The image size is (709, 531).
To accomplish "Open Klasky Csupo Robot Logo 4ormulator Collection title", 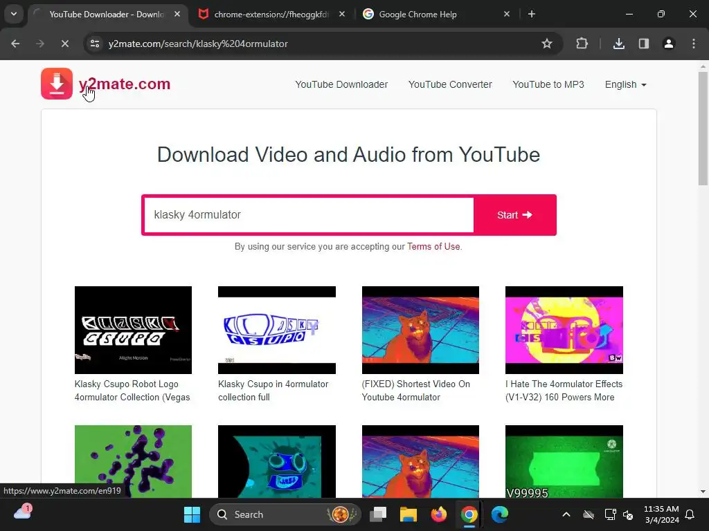I will [132, 391].
